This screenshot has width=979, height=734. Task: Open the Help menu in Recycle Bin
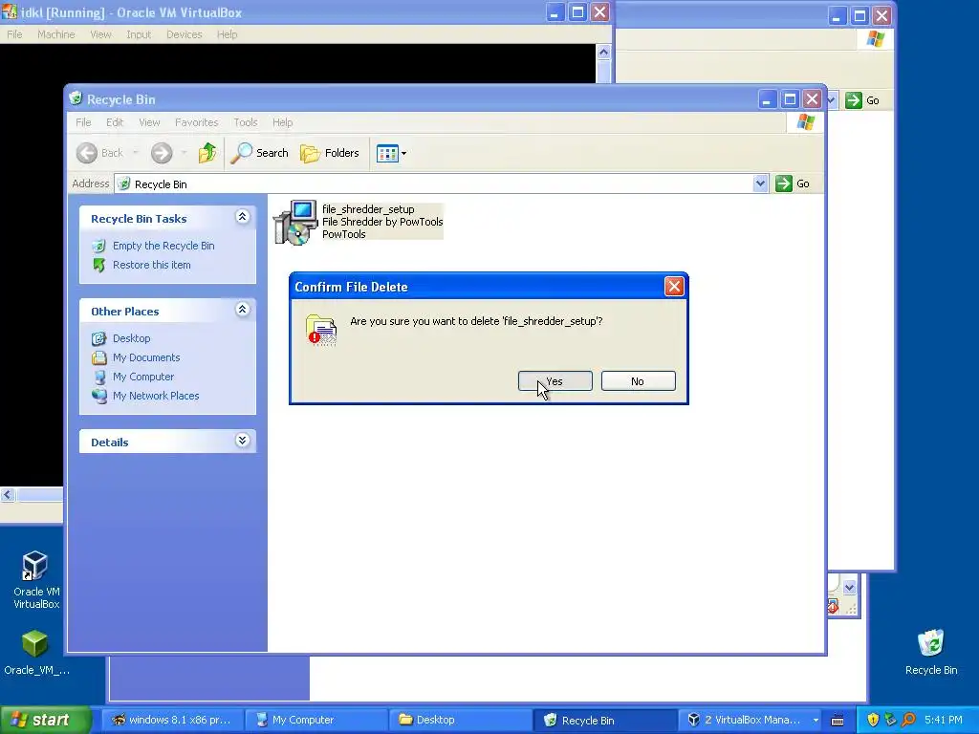click(282, 122)
